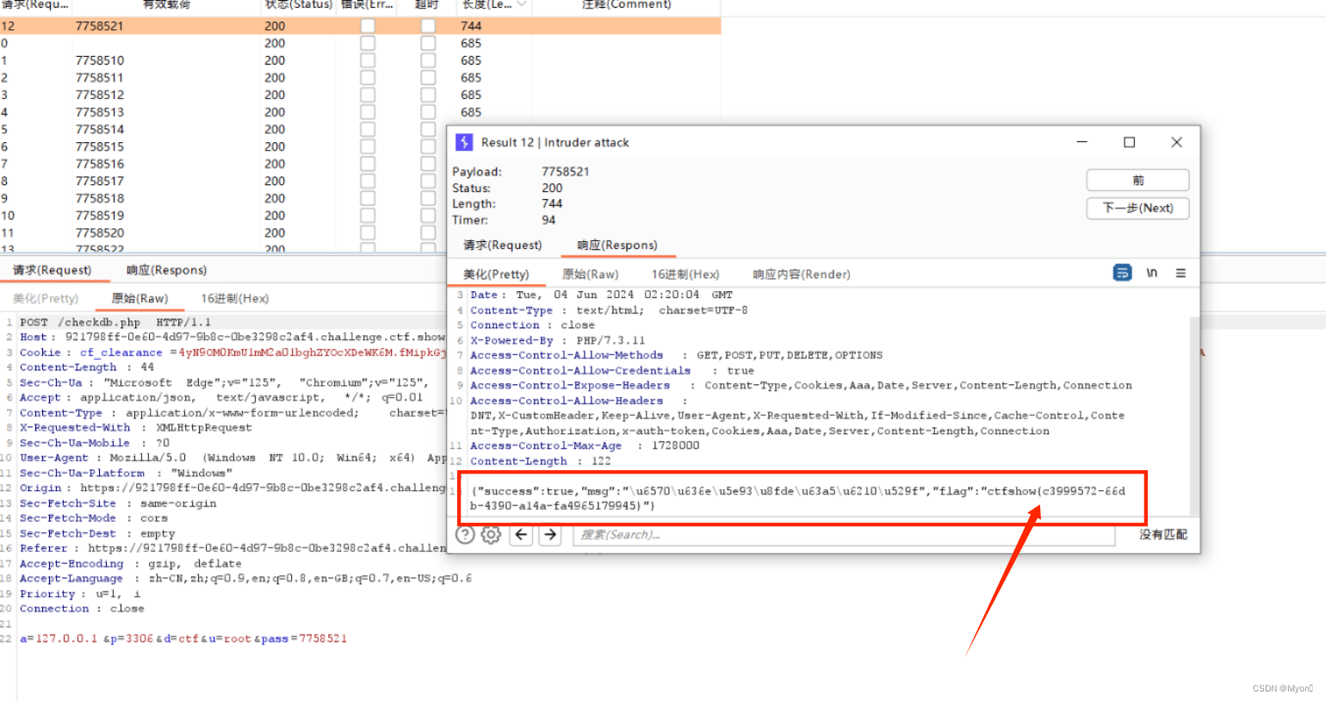Click the Intruder lightning bolt title icon
The width and height of the screenshot is (1326, 701).
pos(464,142)
